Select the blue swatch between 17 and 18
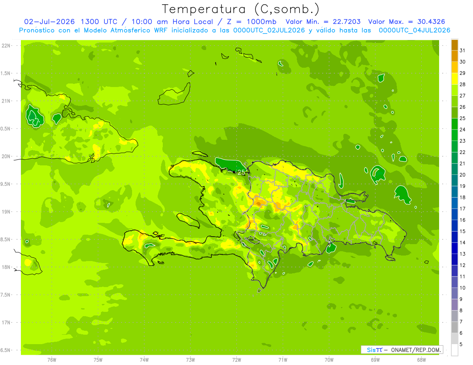 coord(454,203)
